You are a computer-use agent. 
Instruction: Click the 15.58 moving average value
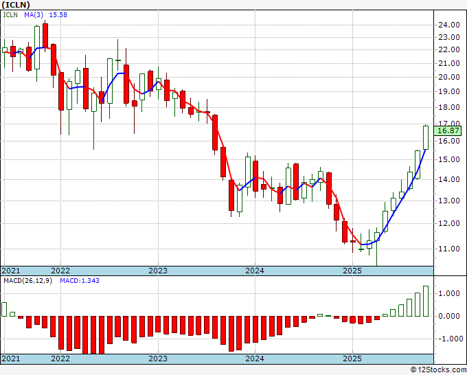pos(58,14)
